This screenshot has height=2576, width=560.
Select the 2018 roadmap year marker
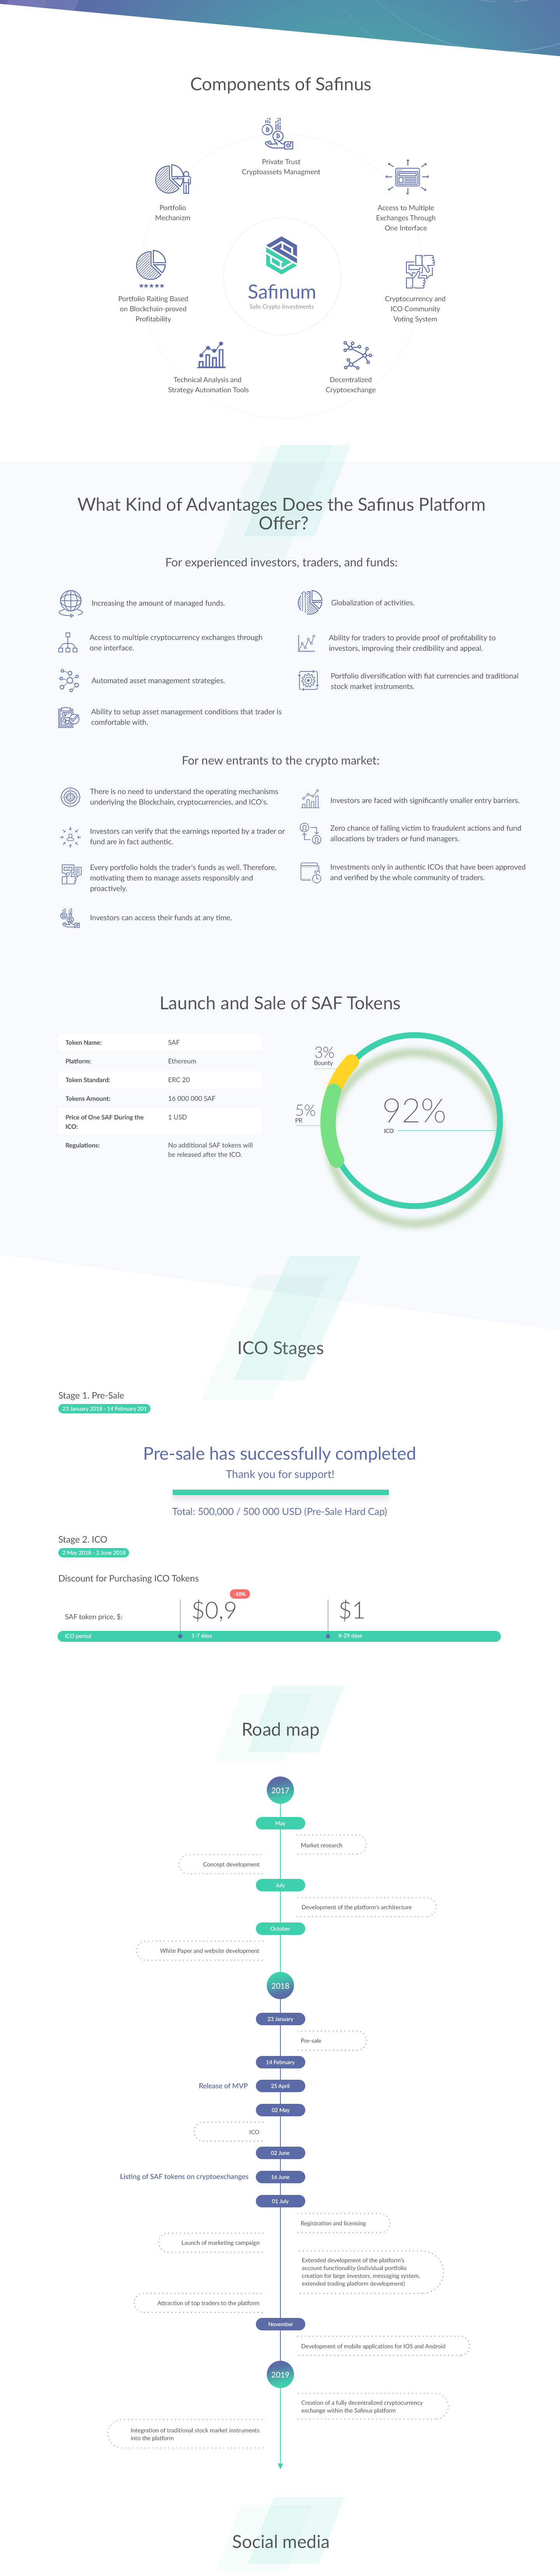tap(280, 1985)
